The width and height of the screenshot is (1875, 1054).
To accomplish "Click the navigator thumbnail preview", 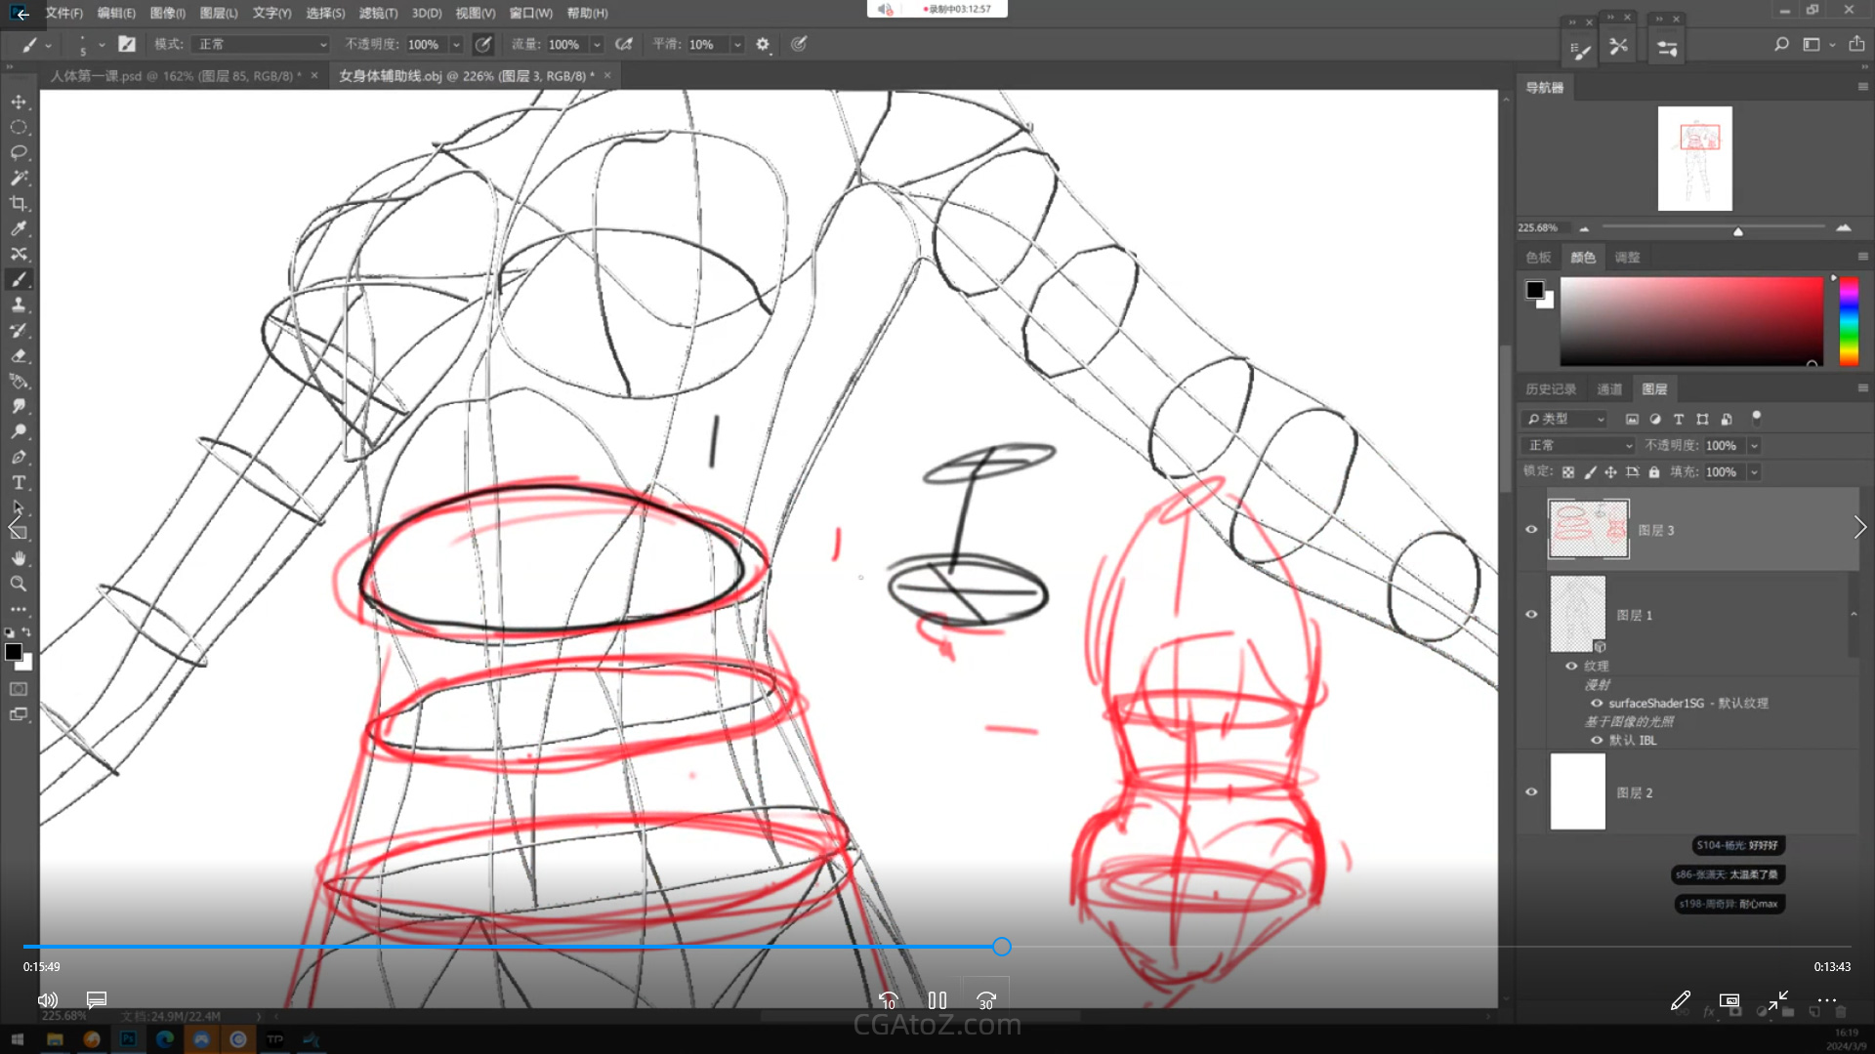I will point(1694,158).
